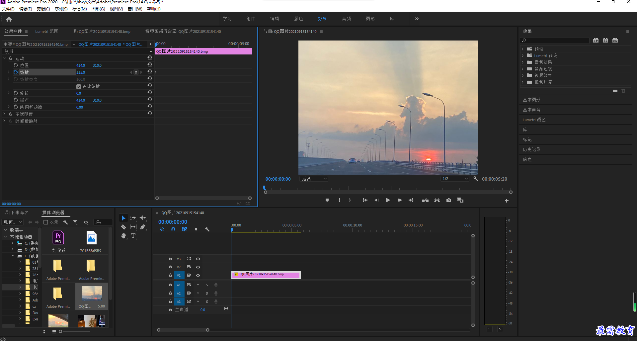Screen dimensions: 637x341
Task: Step forward one frame in program monitor
Action: coord(400,200)
